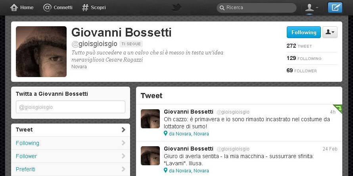Open the account profile dropdown in top bar

(312, 8)
